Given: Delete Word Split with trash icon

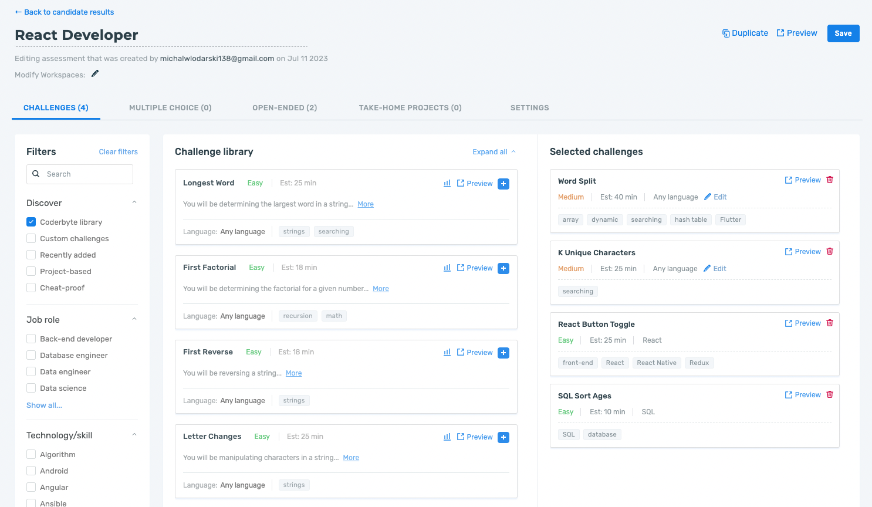Looking at the screenshot, I should click(830, 180).
